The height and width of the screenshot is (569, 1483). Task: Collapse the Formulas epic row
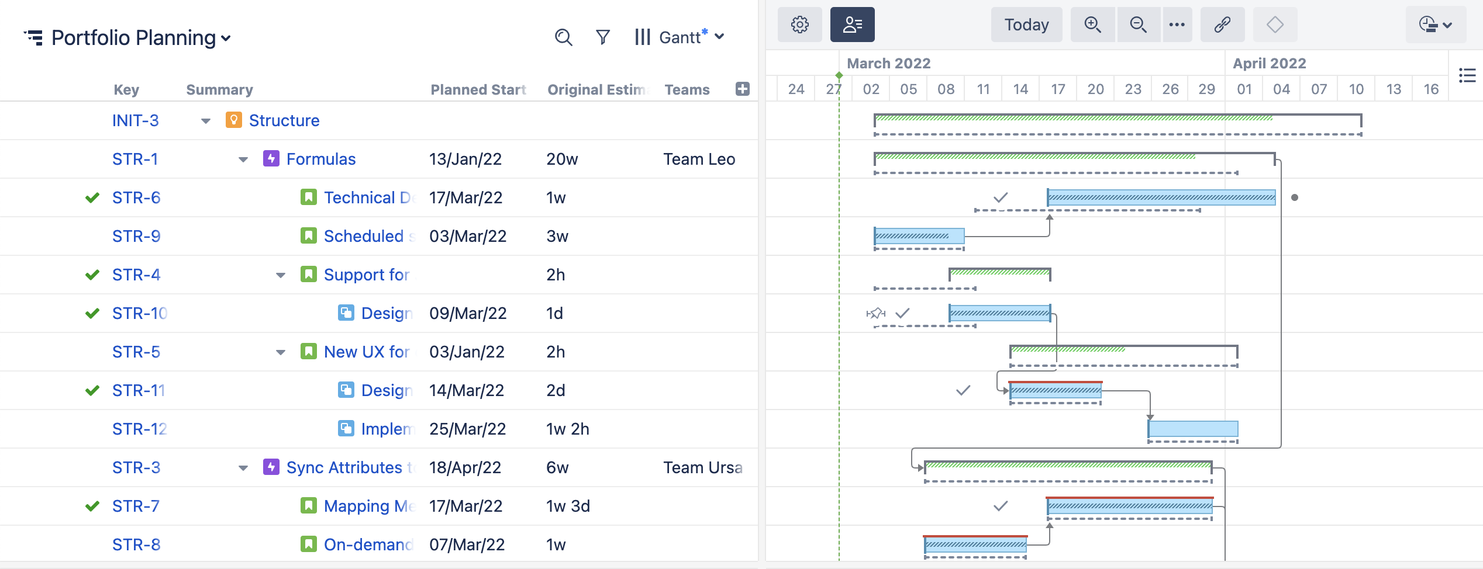tap(243, 159)
